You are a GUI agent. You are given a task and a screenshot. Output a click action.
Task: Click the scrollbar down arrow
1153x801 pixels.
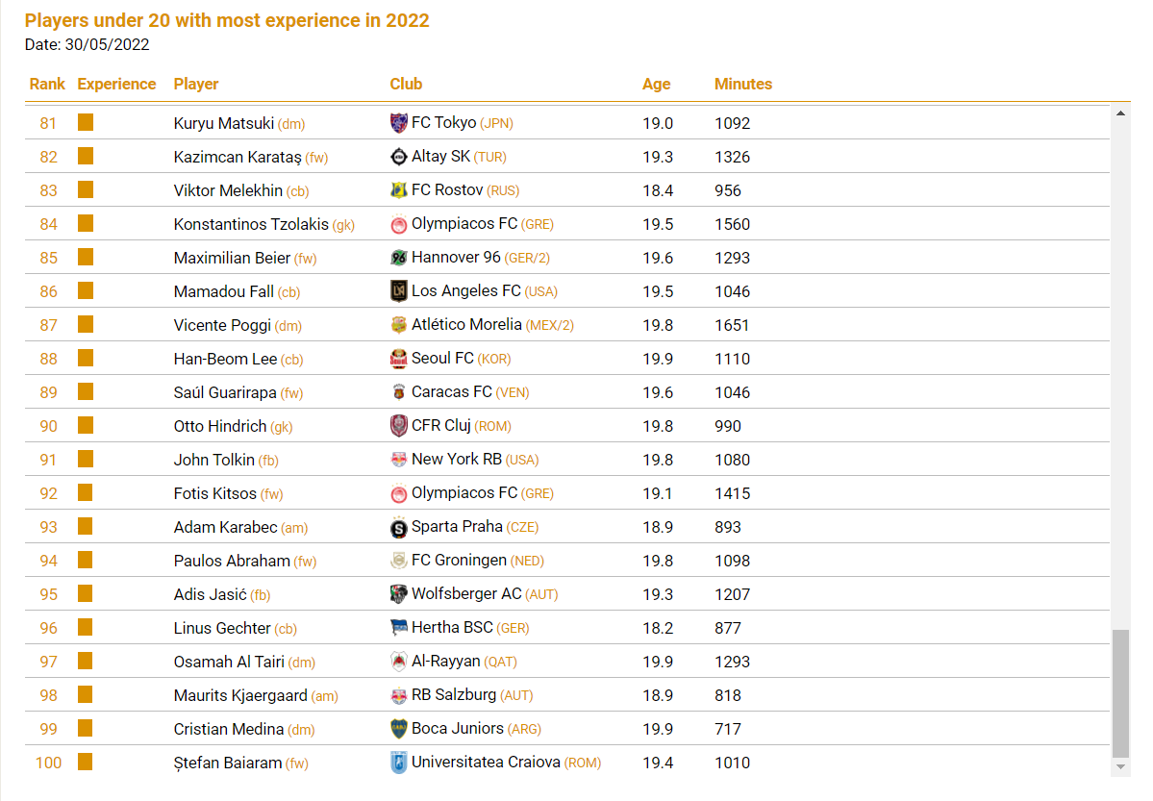1120,766
